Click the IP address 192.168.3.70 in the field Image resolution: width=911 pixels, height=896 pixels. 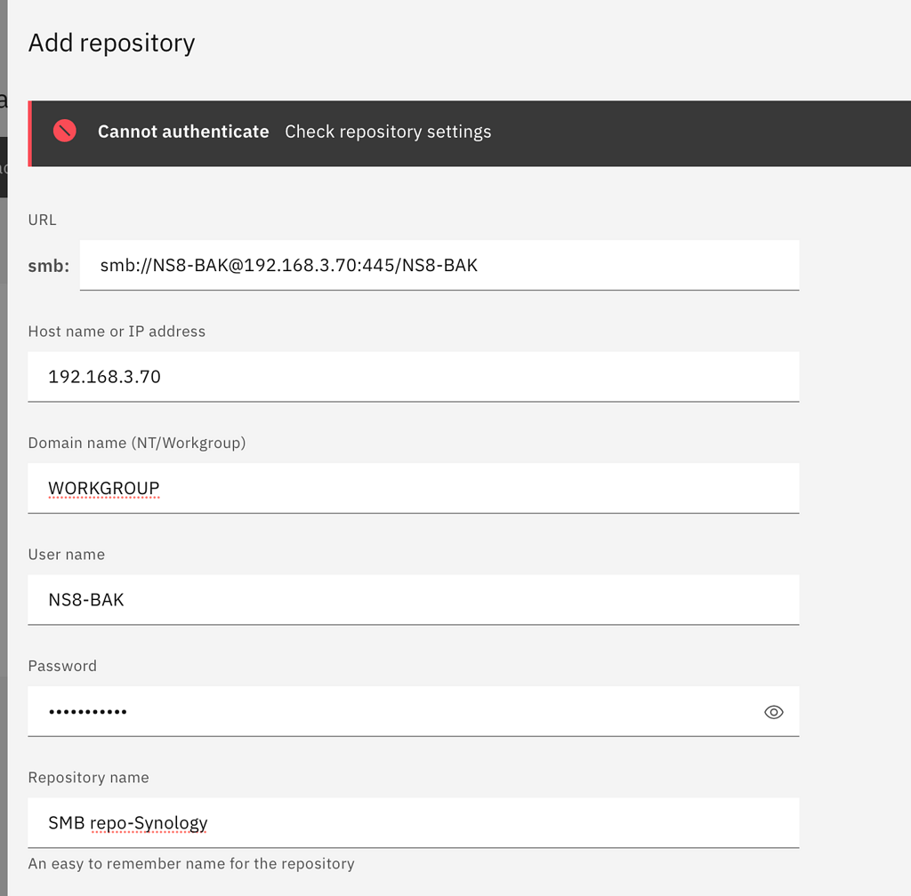pos(104,377)
